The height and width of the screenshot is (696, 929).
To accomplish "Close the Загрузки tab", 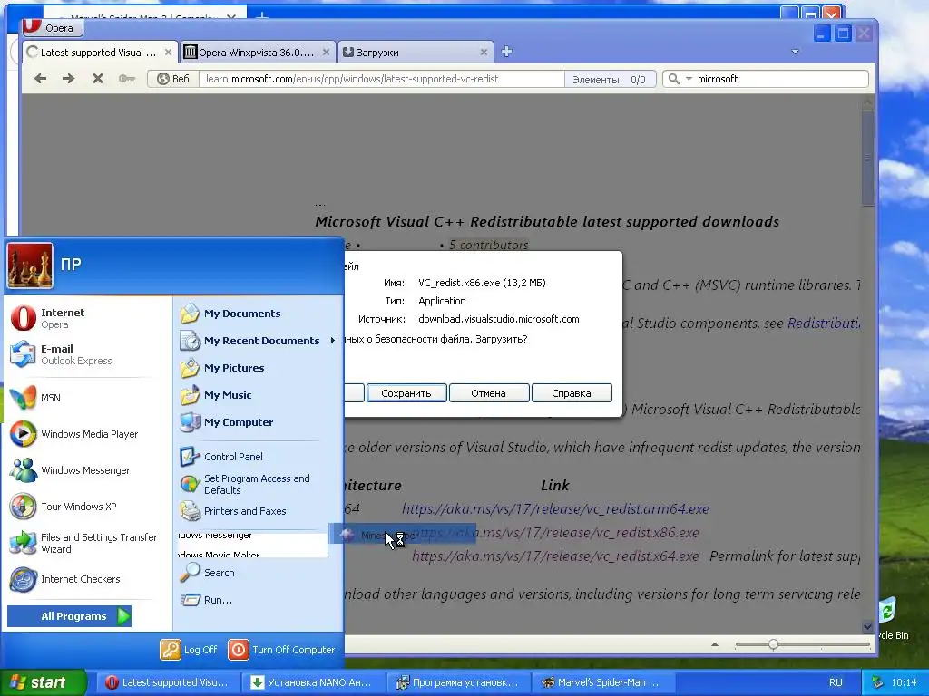I will point(484,52).
